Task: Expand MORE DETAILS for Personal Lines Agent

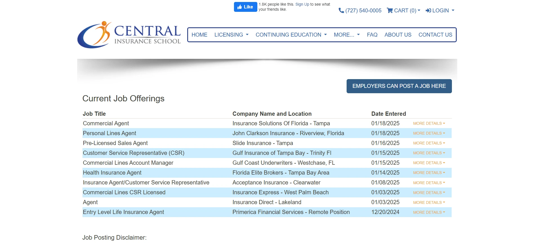Action: point(429,133)
